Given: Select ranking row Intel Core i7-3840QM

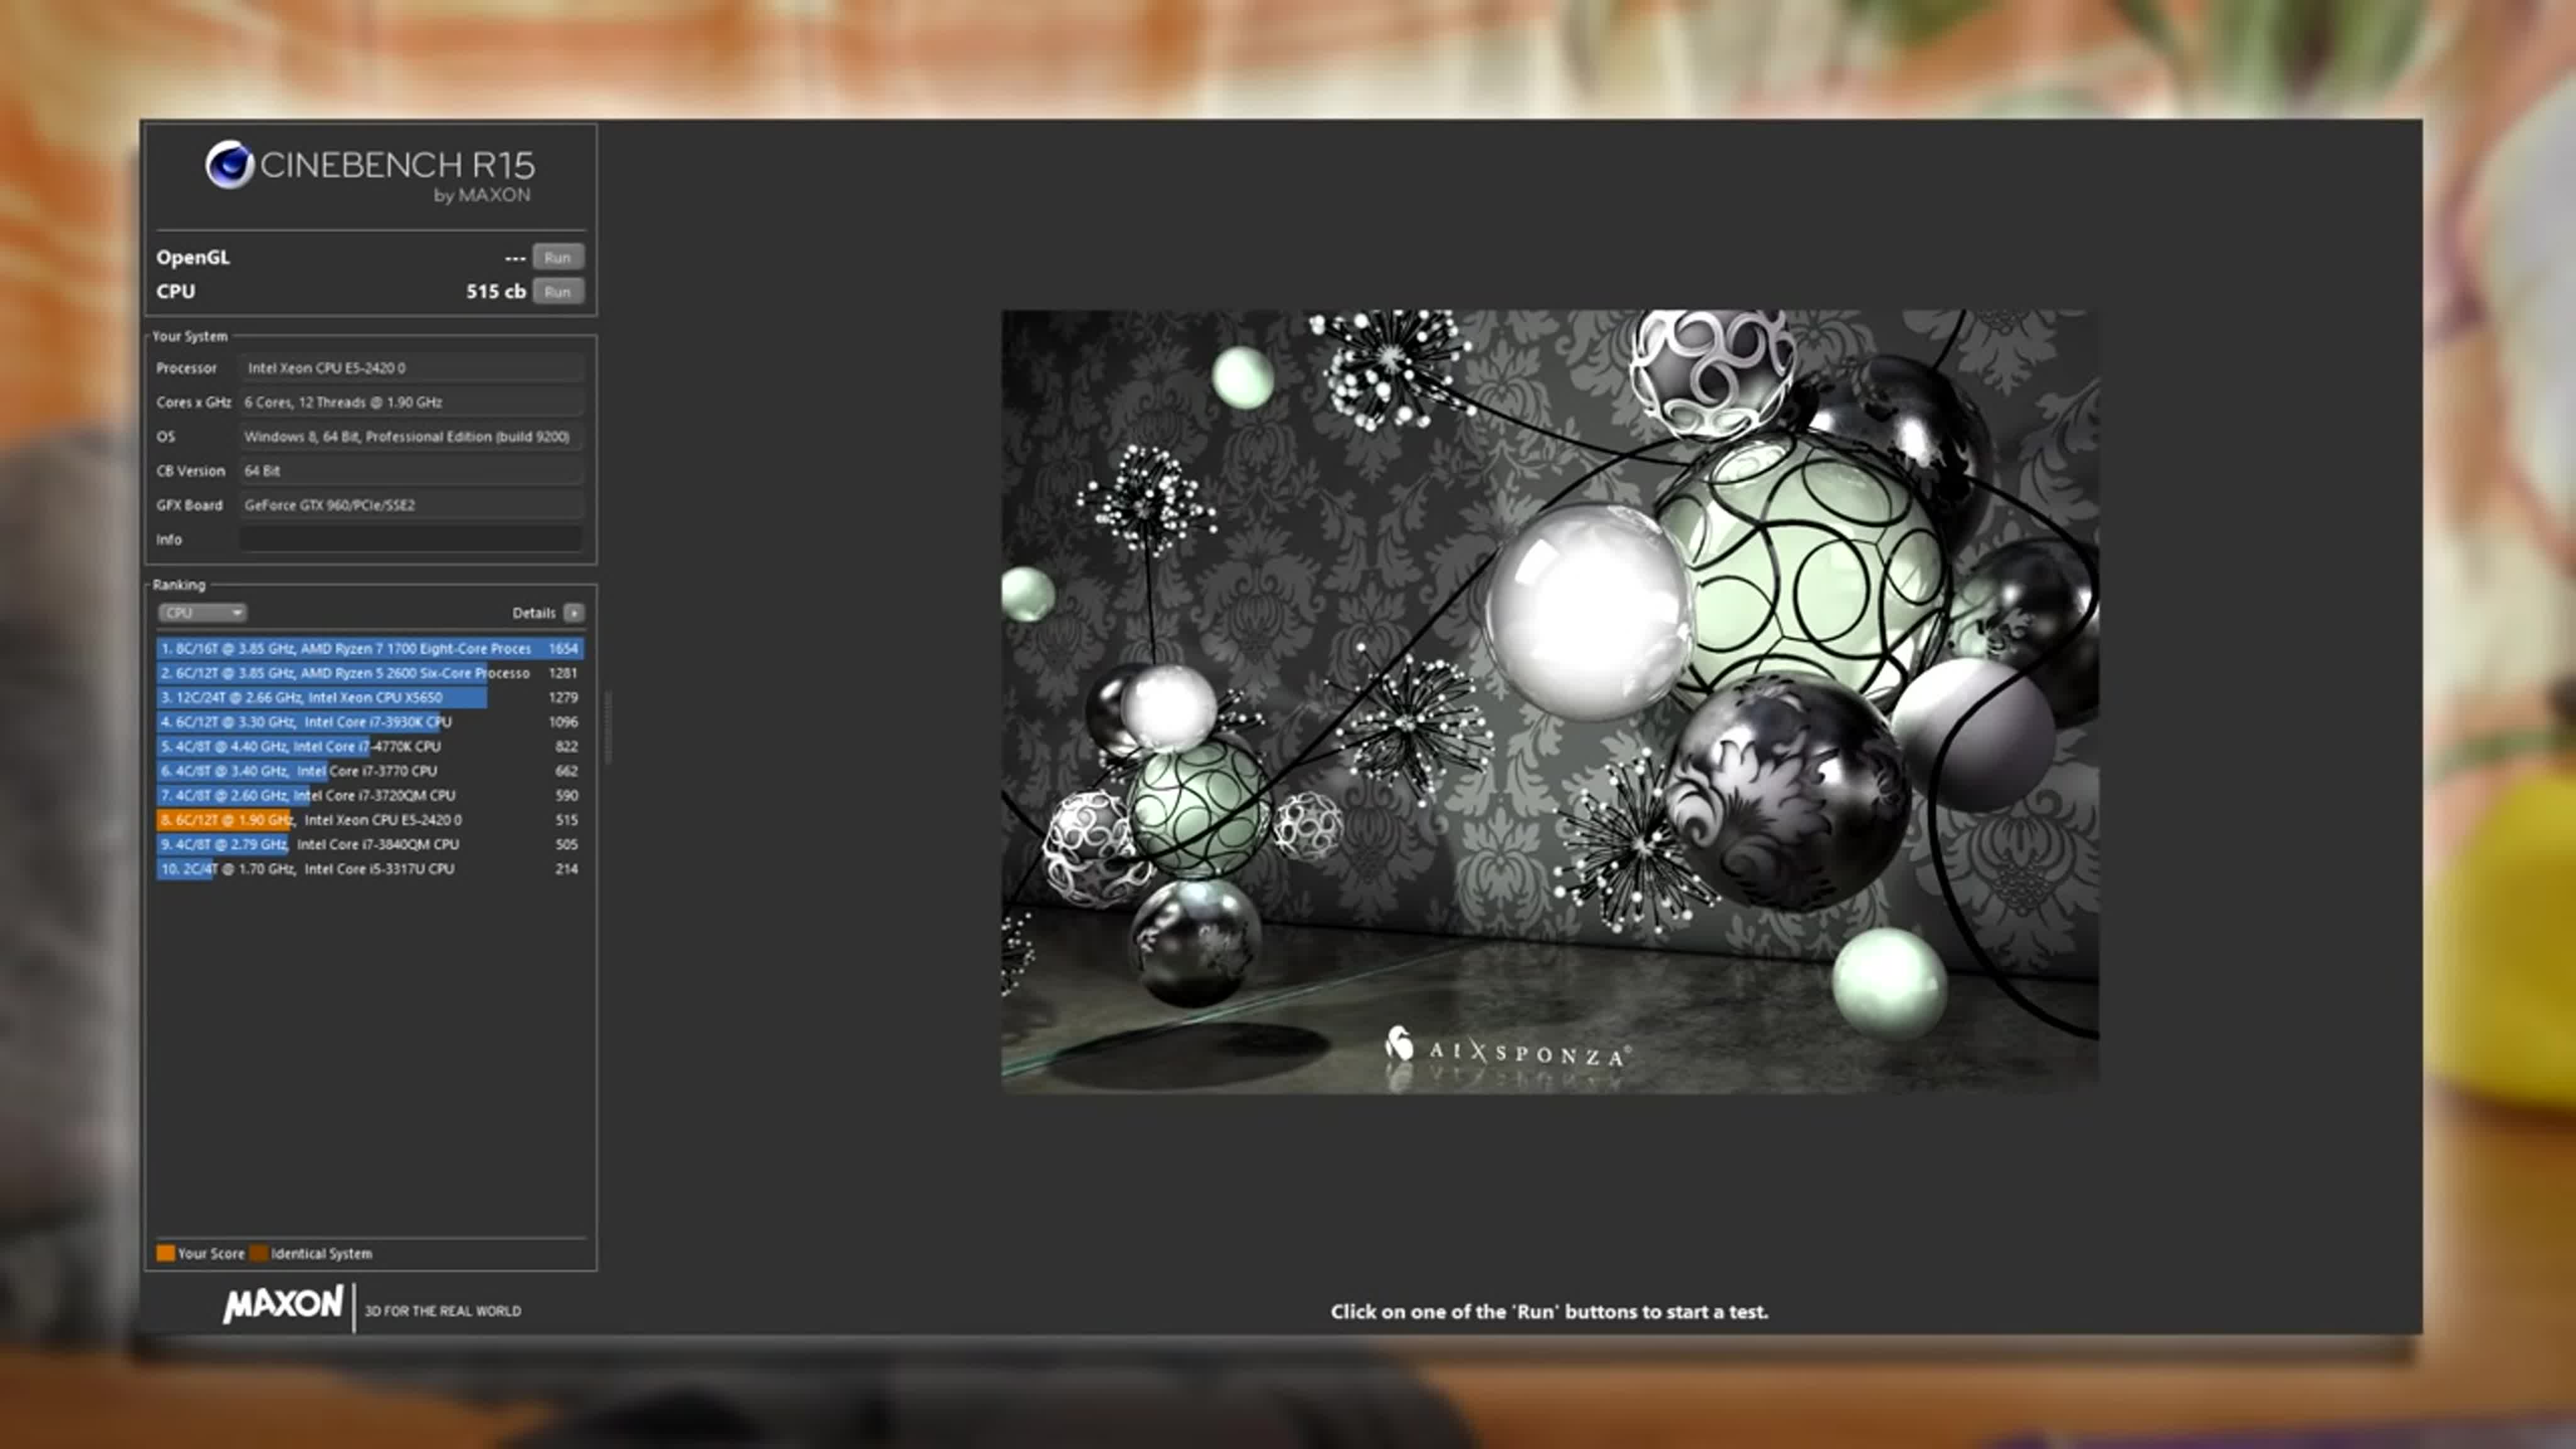Looking at the screenshot, I should click(x=370, y=845).
